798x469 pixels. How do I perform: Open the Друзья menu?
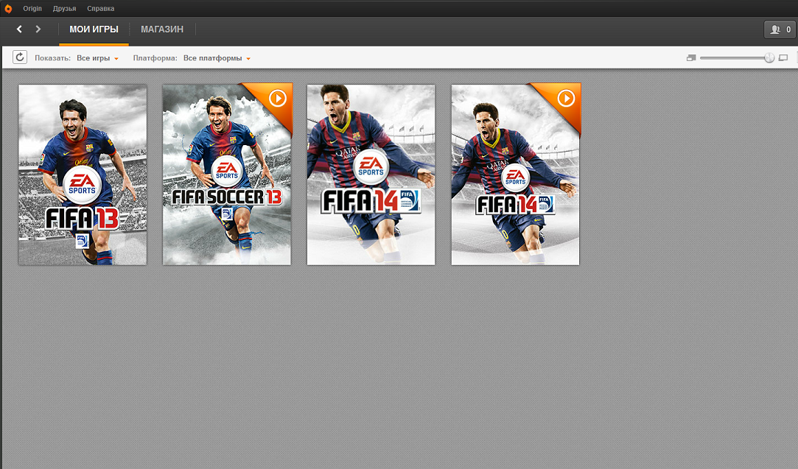[x=65, y=9]
